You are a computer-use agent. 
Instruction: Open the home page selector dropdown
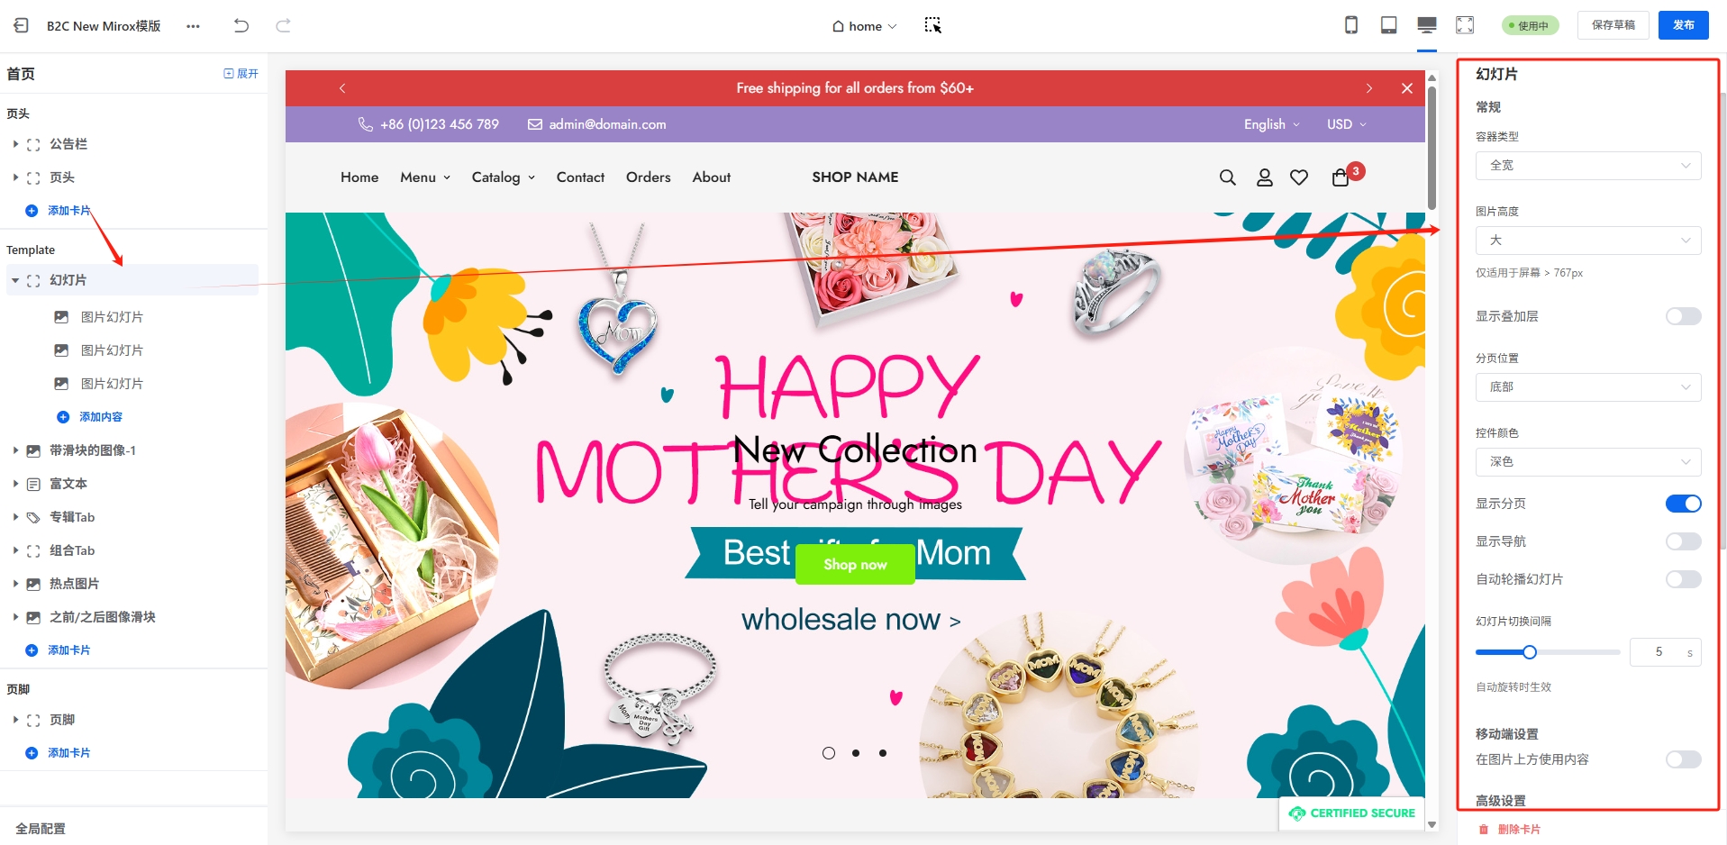865,26
